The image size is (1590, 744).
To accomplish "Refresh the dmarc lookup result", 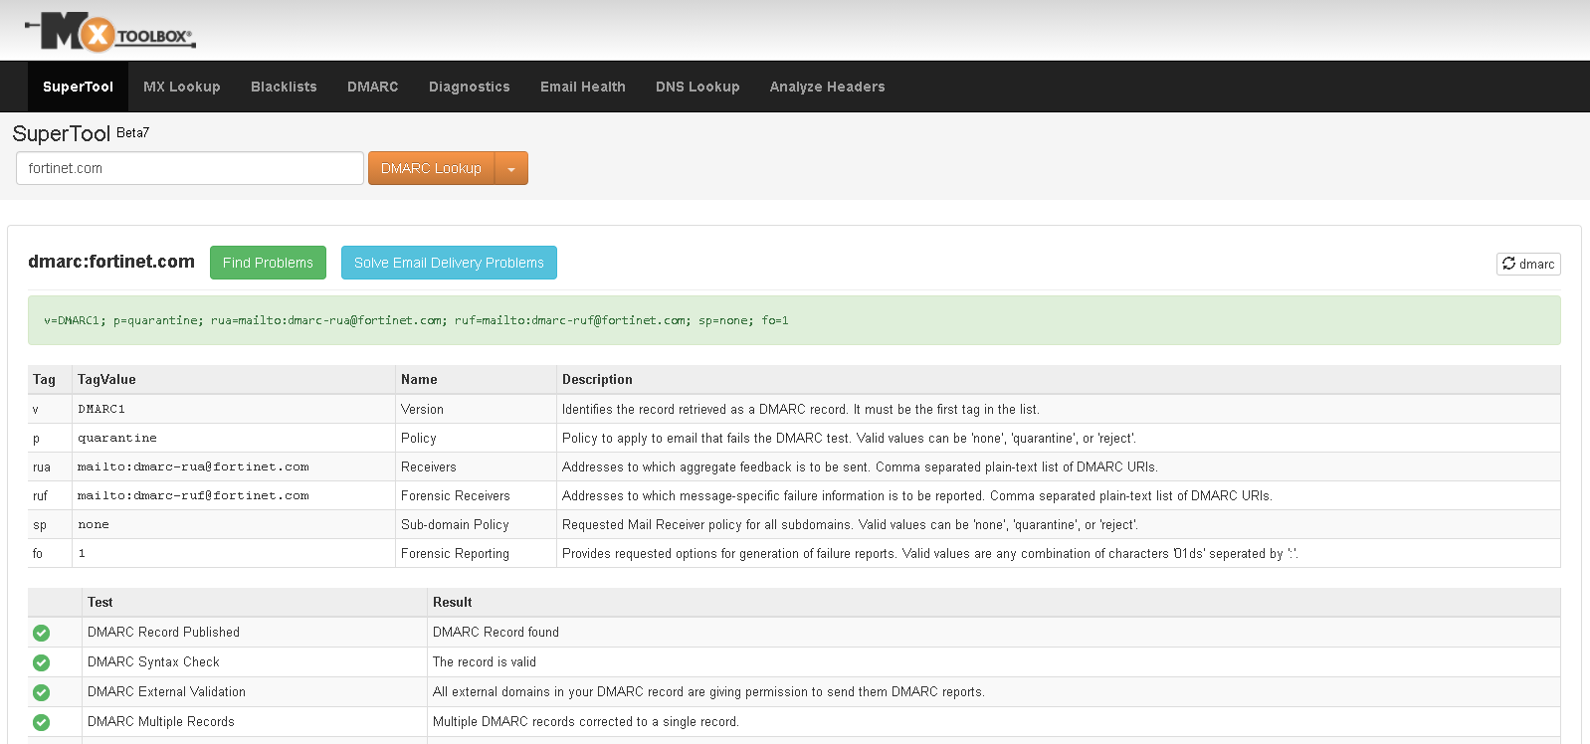I will coord(1528,264).
